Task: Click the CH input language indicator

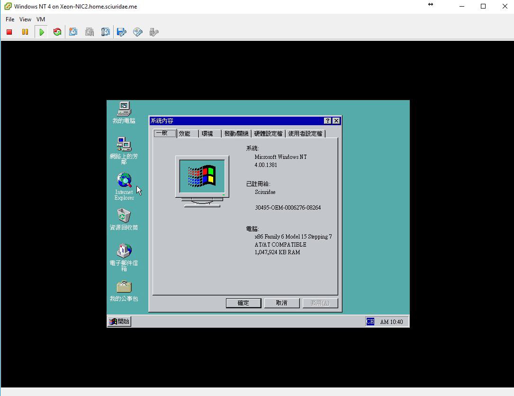Action: [x=370, y=322]
